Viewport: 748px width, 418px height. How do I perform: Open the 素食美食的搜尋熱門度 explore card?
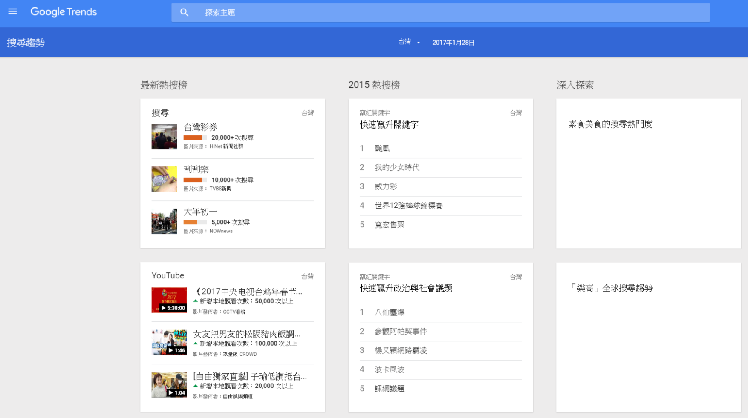point(610,124)
